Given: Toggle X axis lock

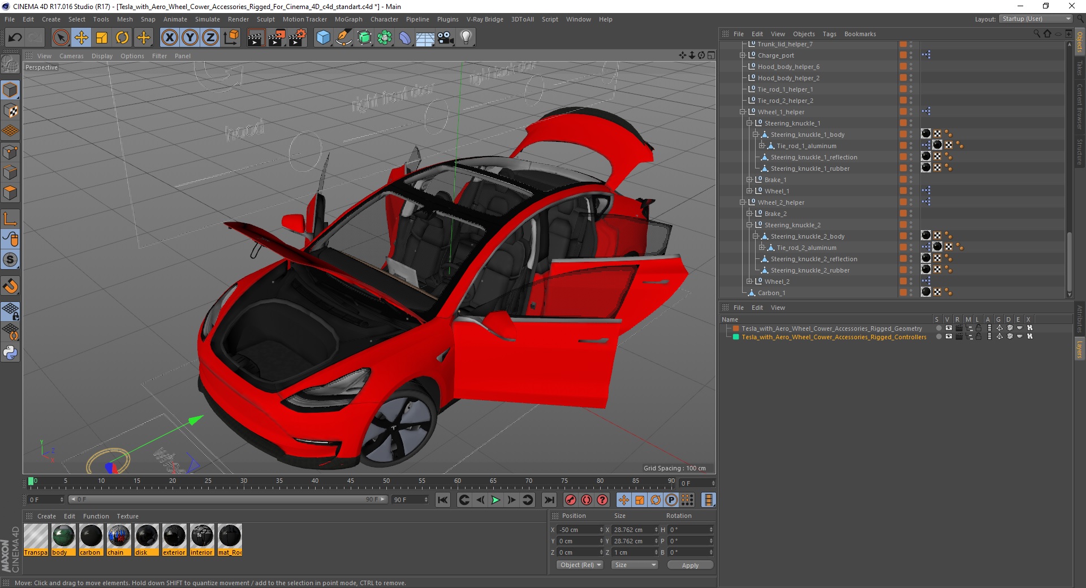Looking at the screenshot, I should tap(169, 38).
